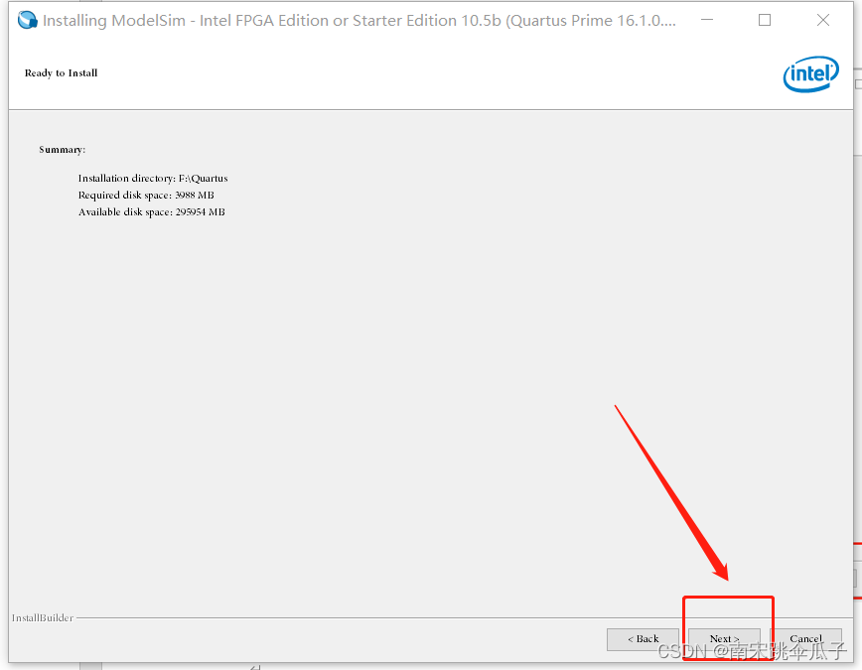Click the InstallBuilder label at bottom left
The width and height of the screenshot is (862, 670).
43,617
